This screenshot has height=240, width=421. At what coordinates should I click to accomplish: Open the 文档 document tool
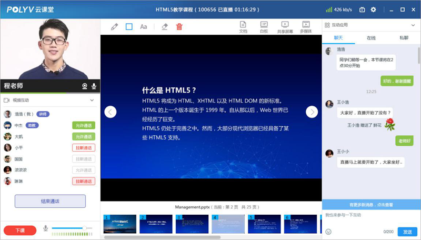tap(243, 27)
